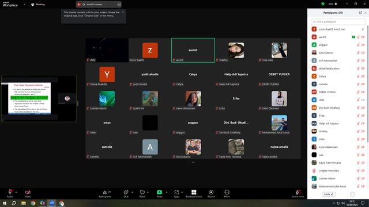Open the aurin0's screen options menu
The height and width of the screenshot is (207, 369).
119,4
